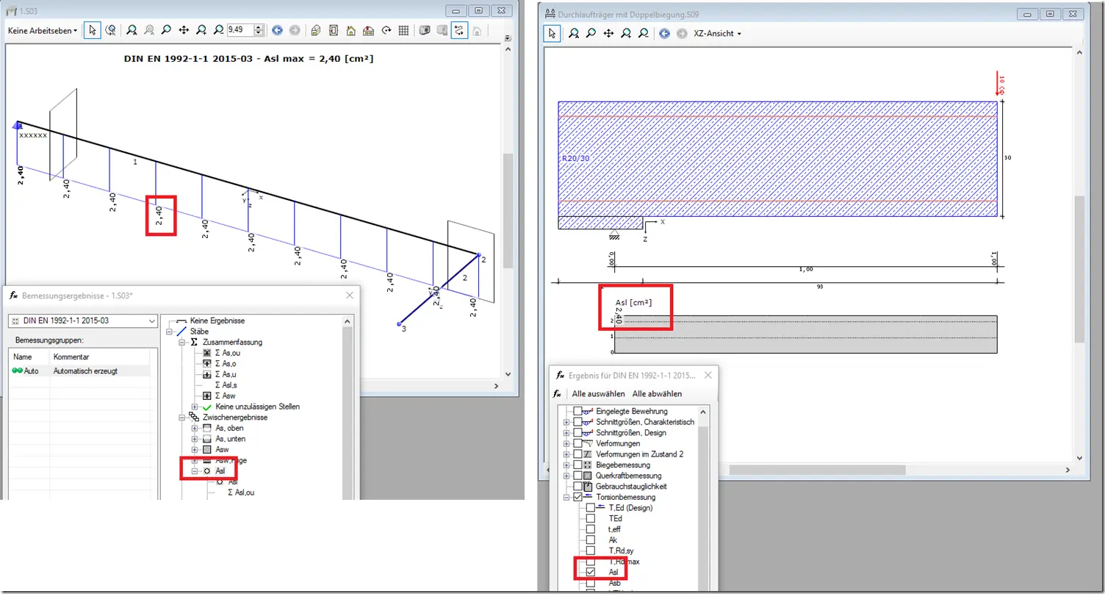
Task: Click the yellow house view icon in 1.S03
Action: coord(351,30)
